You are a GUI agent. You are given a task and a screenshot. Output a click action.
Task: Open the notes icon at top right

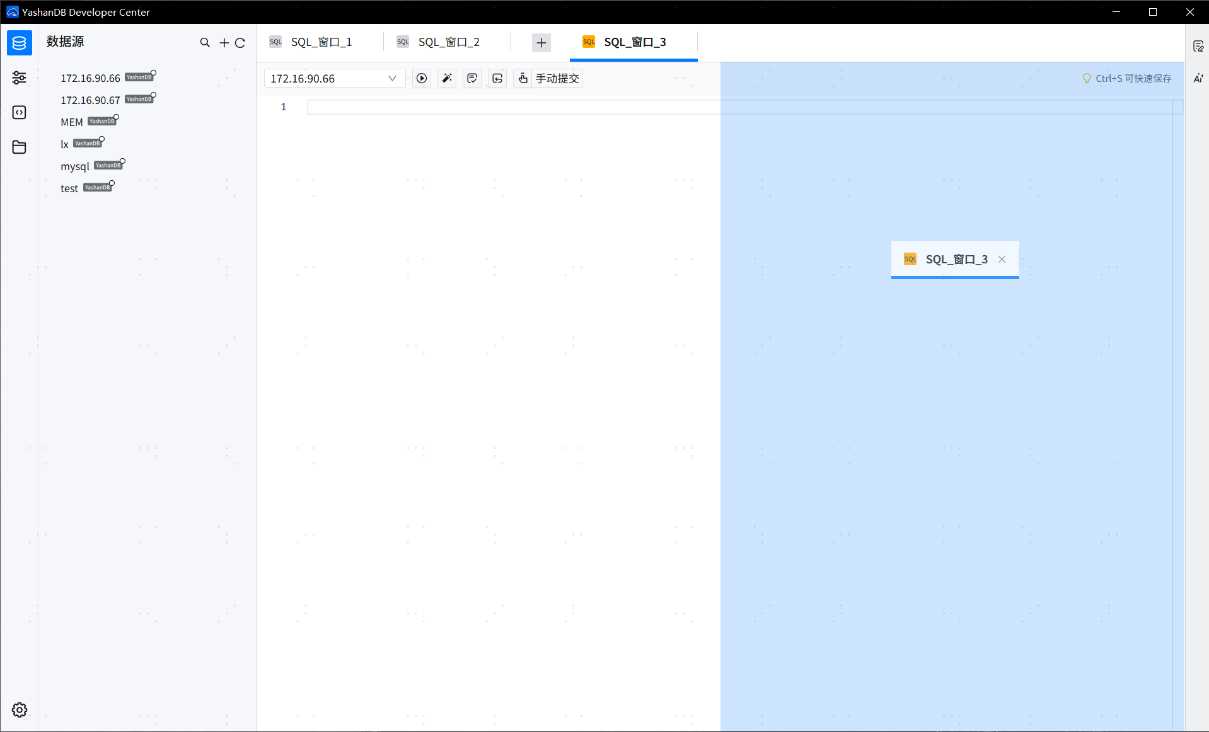[x=1199, y=45]
